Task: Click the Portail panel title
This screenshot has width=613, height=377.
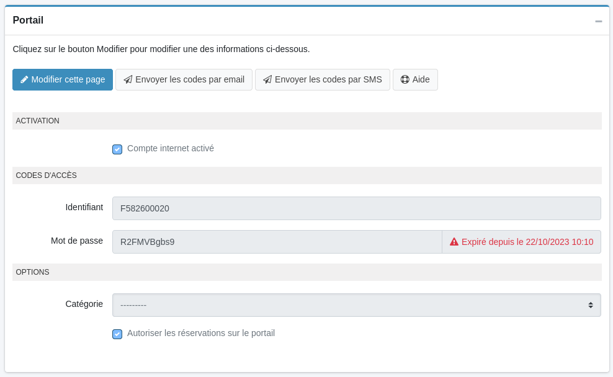Action: click(x=28, y=20)
